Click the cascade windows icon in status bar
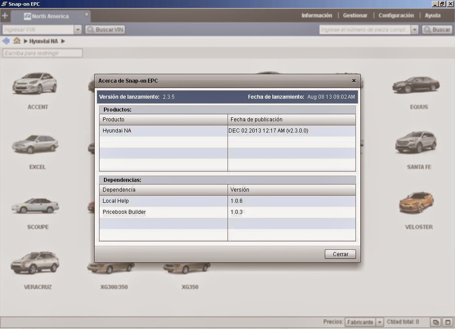The image size is (455, 329). click(435, 322)
